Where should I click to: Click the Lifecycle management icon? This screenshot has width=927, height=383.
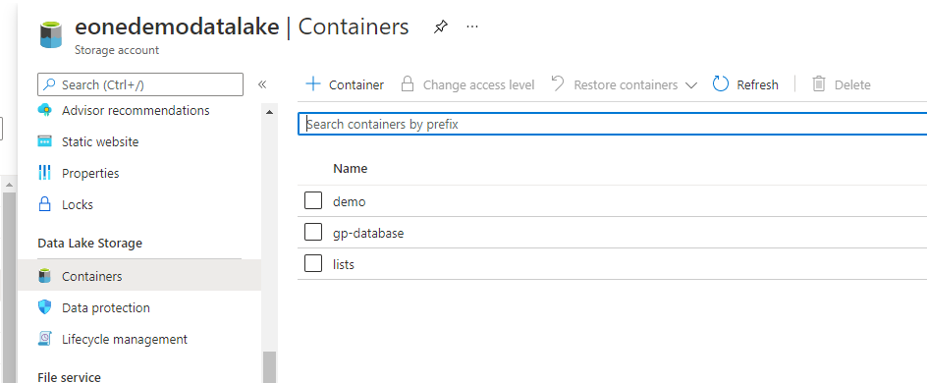45,339
